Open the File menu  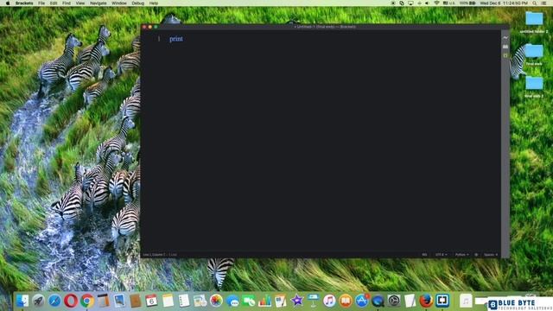tap(41, 3)
